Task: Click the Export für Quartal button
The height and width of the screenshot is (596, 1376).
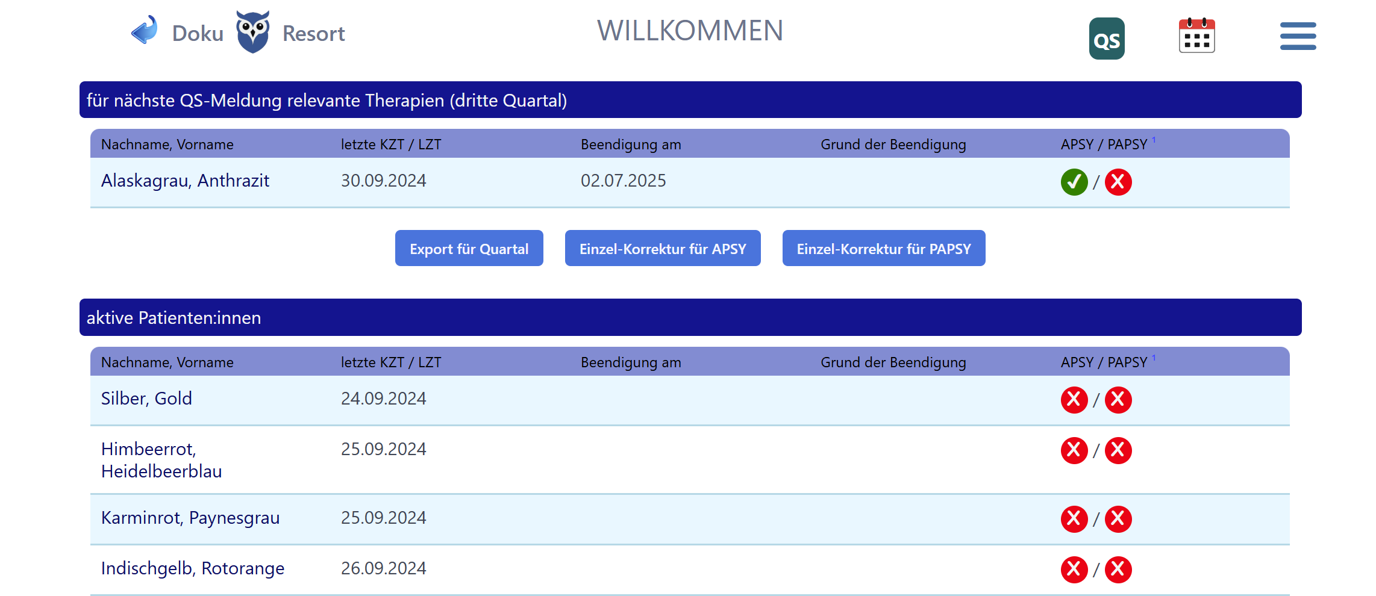Action: point(469,248)
